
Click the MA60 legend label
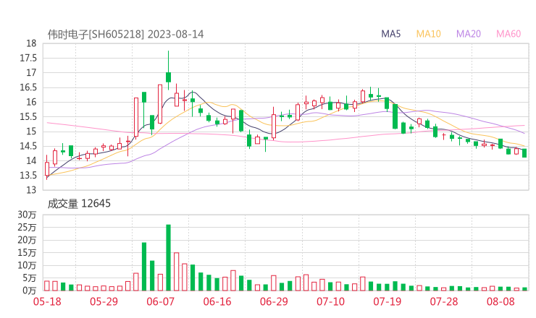point(508,34)
